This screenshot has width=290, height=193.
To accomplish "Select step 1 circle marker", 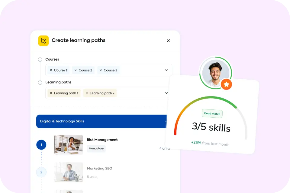I will [41, 145].
